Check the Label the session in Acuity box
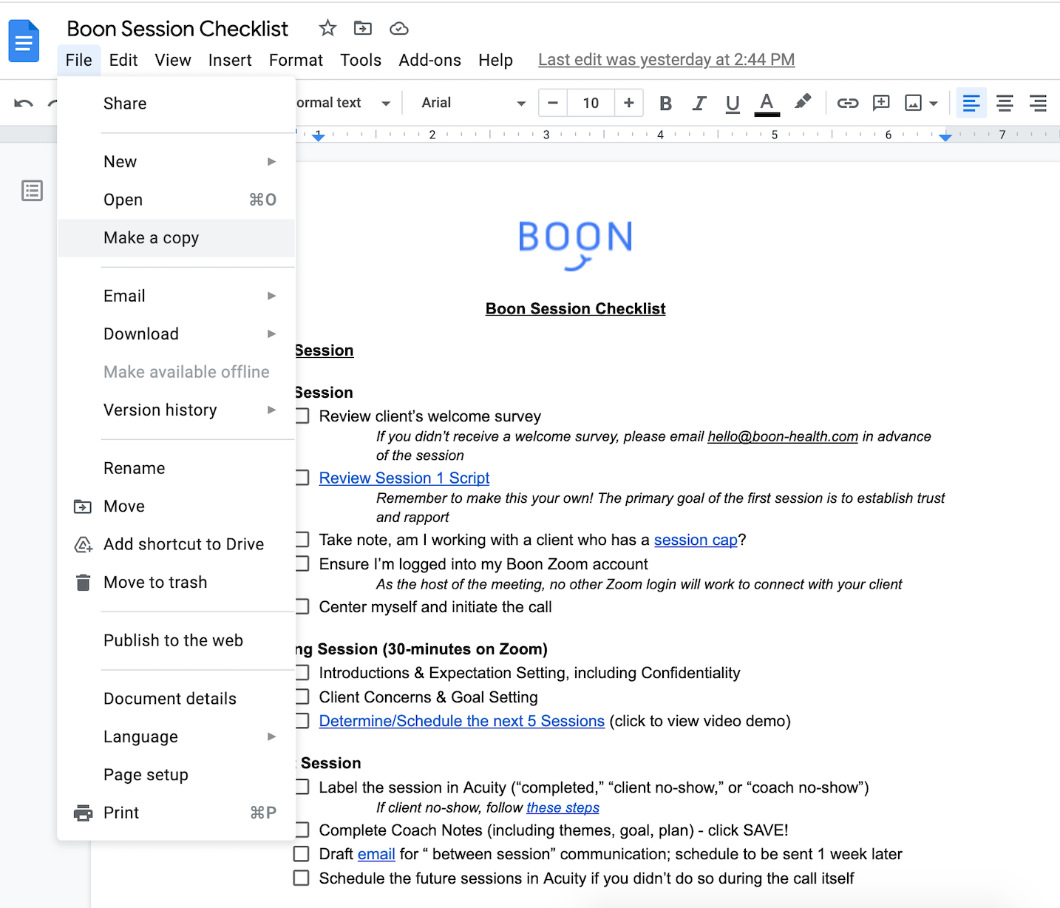Image resolution: width=1060 pixels, height=908 pixels. pyautogui.click(x=302, y=787)
